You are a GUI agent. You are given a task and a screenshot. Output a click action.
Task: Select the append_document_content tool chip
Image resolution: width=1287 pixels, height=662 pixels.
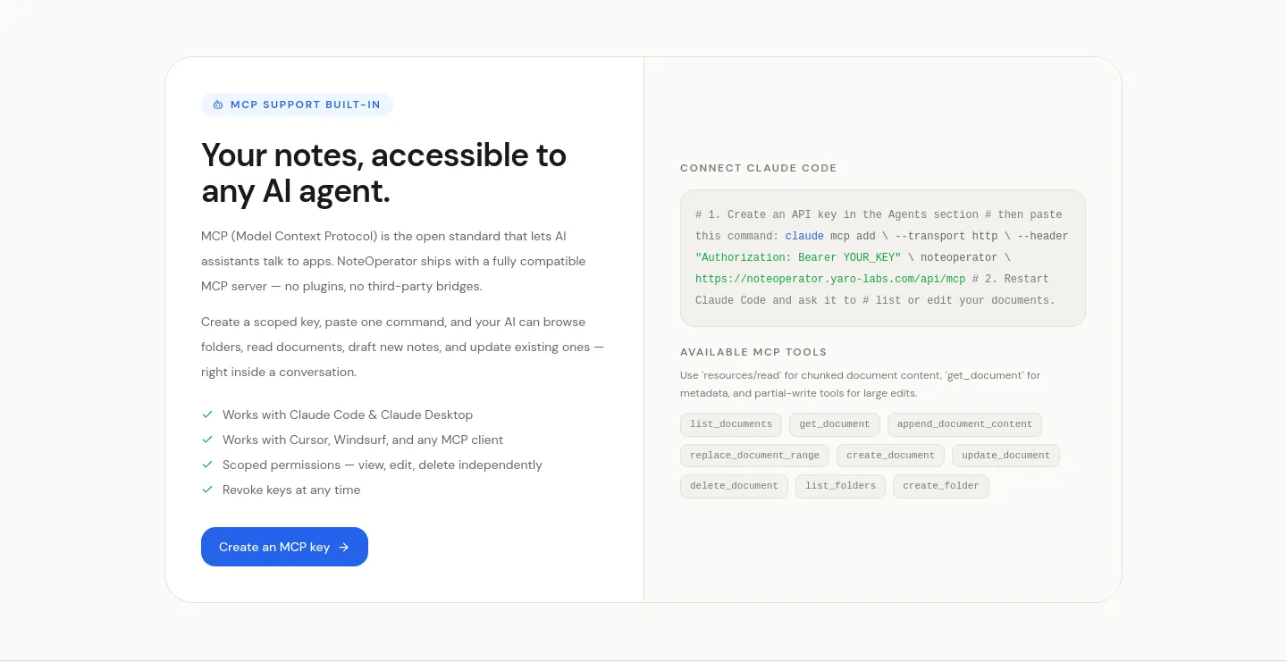click(x=964, y=424)
